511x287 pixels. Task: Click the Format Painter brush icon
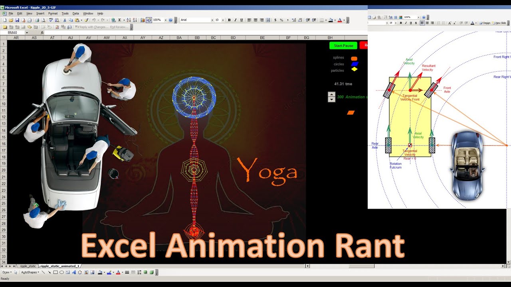tap(86, 20)
